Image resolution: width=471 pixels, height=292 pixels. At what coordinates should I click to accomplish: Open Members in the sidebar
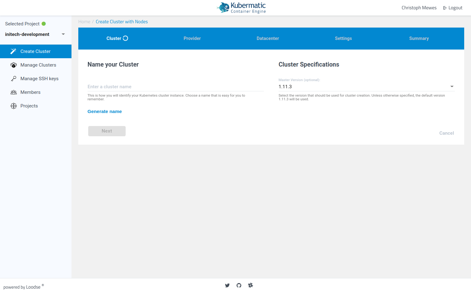click(x=36, y=92)
